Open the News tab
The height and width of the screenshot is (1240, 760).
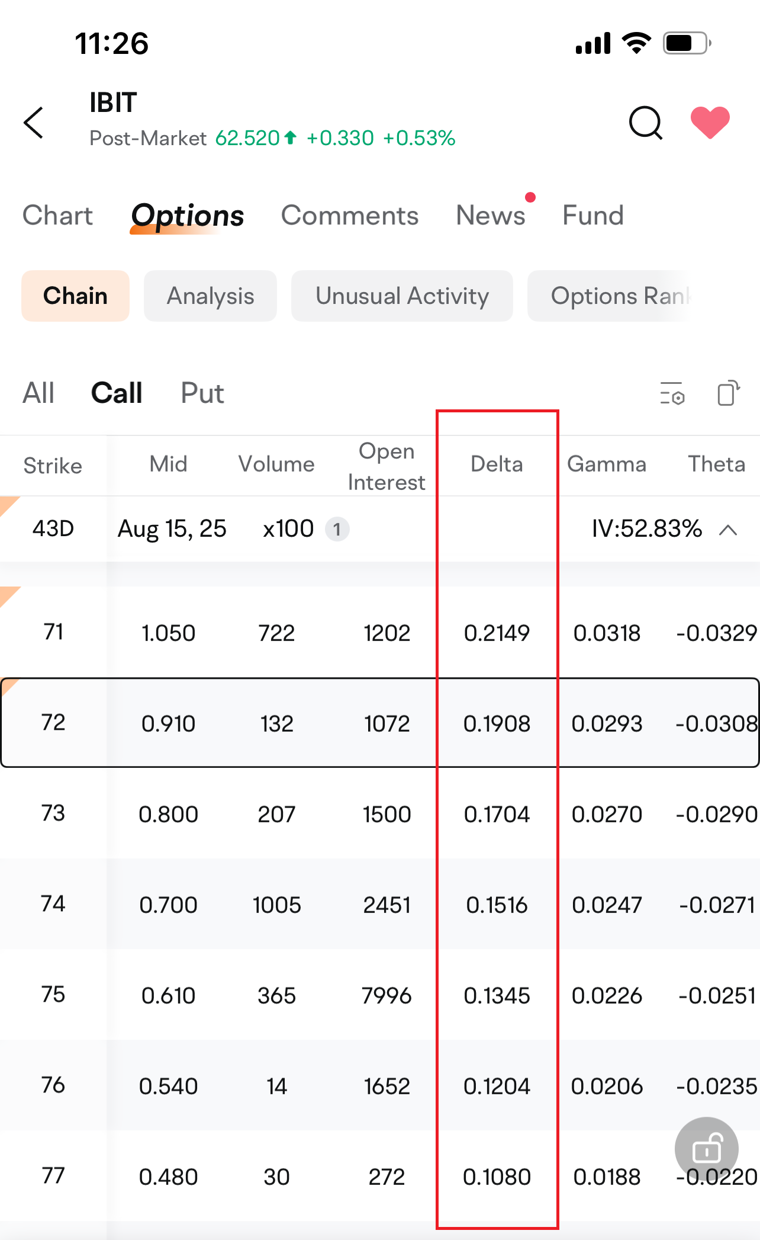coord(491,216)
